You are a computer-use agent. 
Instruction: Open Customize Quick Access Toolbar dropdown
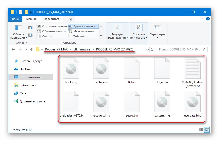pos(31,12)
